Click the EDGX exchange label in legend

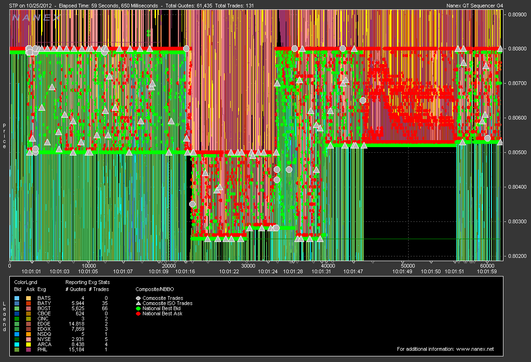coord(44,329)
